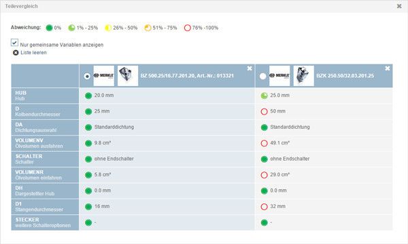Click Merkle logo in first part column
Image resolution: width=408 pixels, height=244 pixels.
click(104, 76)
